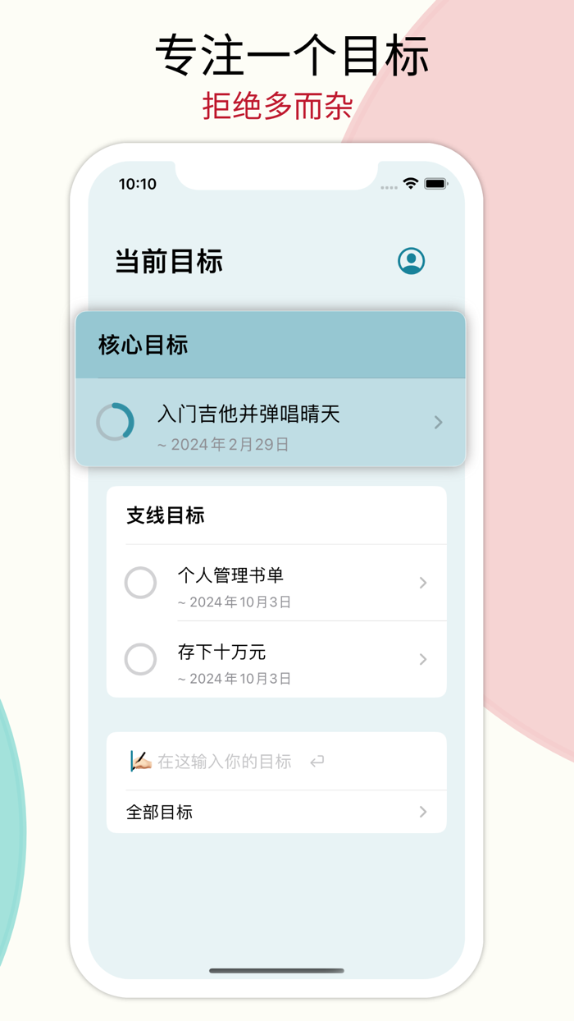Screen dimensions: 574x1021
Task: Open details of 个人管理书单
Action: [x=422, y=583]
